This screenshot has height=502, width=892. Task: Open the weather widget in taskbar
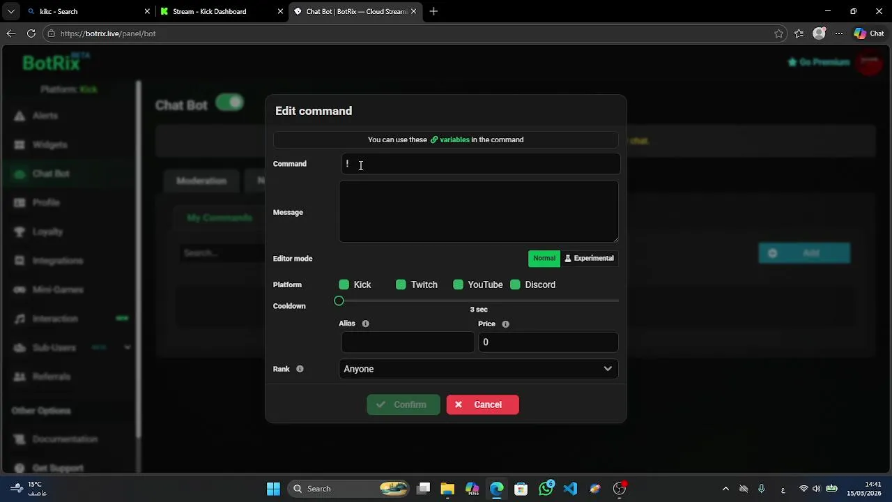[28, 489]
